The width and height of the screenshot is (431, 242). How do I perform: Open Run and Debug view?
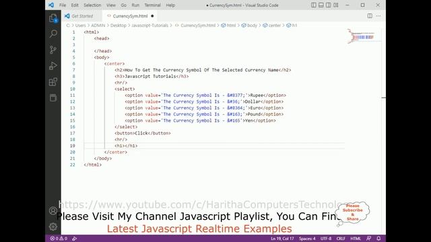click(53, 66)
